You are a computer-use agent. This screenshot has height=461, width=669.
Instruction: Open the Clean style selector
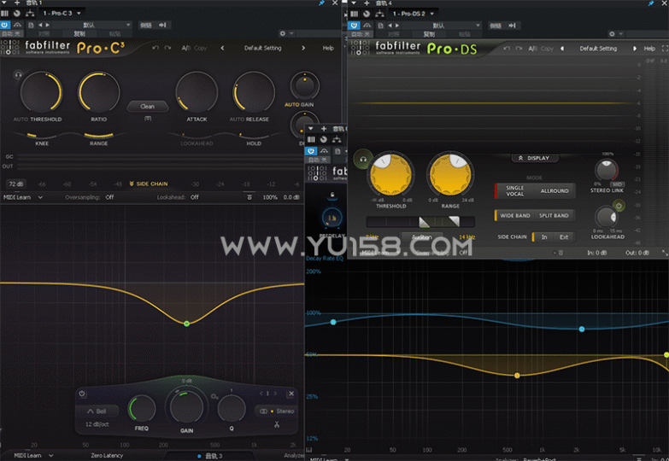(148, 106)
